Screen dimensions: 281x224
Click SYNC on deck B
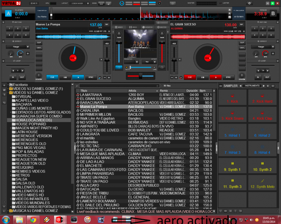coord(228,77)
